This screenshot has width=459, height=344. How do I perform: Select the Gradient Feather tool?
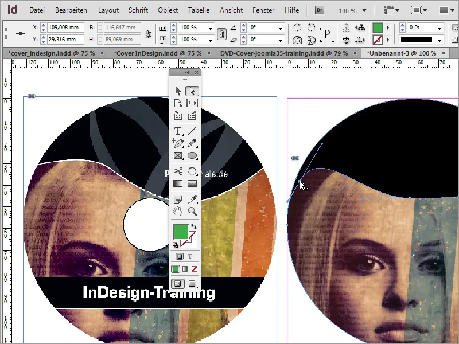[192, 183]
